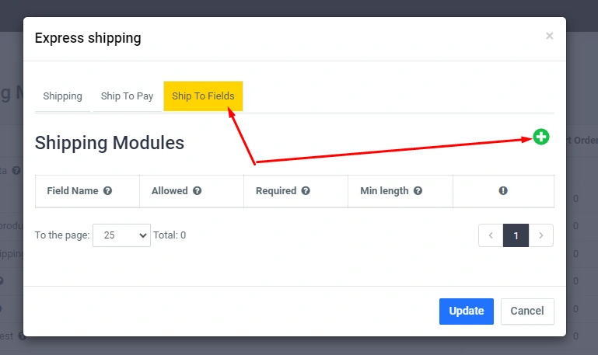Click help icon next to Min length

(418, 191)
